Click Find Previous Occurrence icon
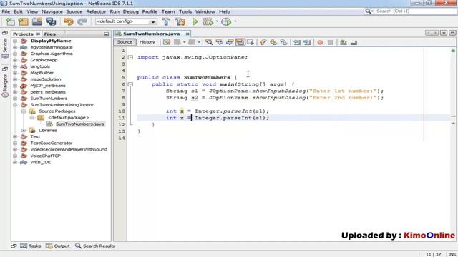The image size is (458, 257). 220,42
